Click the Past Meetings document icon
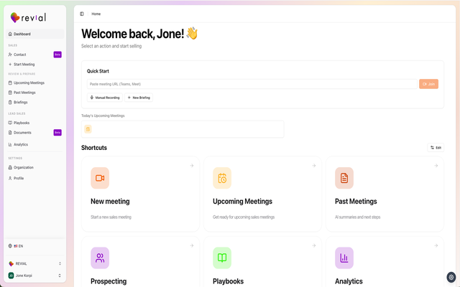This screenshot has height=287, width=460. pyautogui.click(x=344, y=178)
